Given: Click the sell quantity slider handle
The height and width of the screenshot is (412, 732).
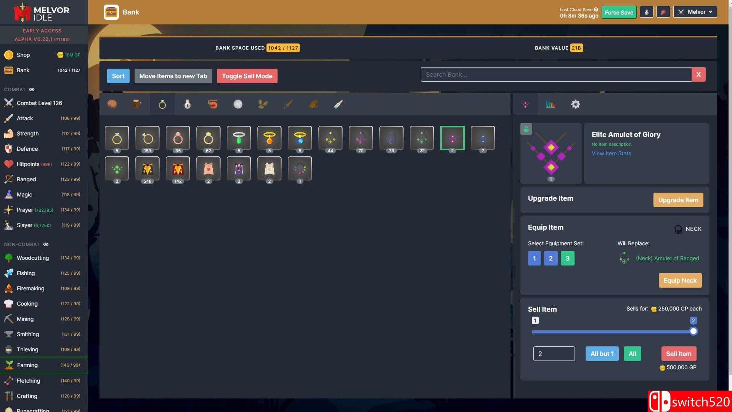Looking at the screenshot, I should 693,332.
